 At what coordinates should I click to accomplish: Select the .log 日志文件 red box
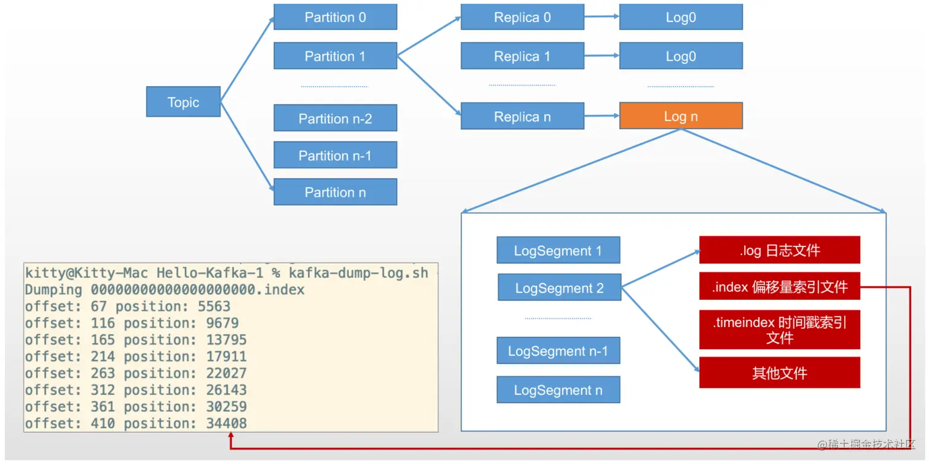[780, 250]
